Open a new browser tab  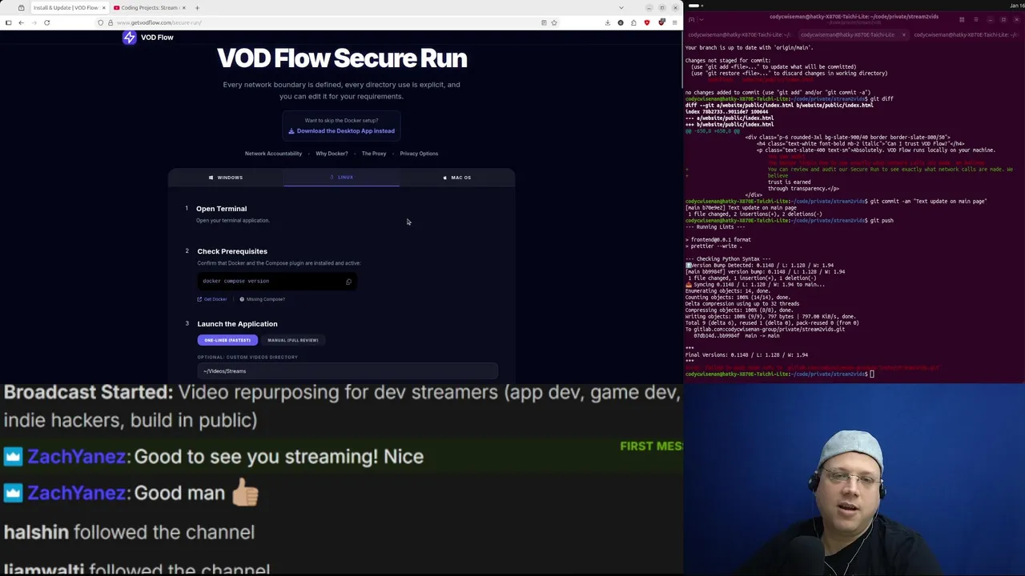click(197, 8)
